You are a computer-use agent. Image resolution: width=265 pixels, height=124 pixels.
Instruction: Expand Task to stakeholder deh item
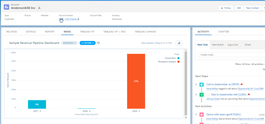[x=196, y=95]
